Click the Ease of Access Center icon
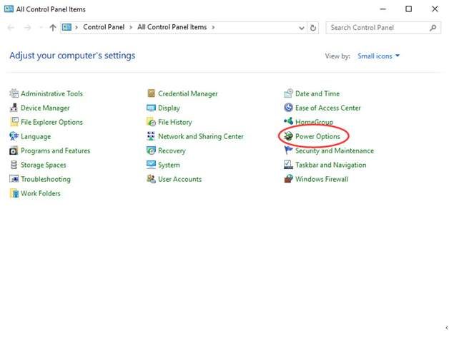The image size is (449, 338). pos(288,108)
